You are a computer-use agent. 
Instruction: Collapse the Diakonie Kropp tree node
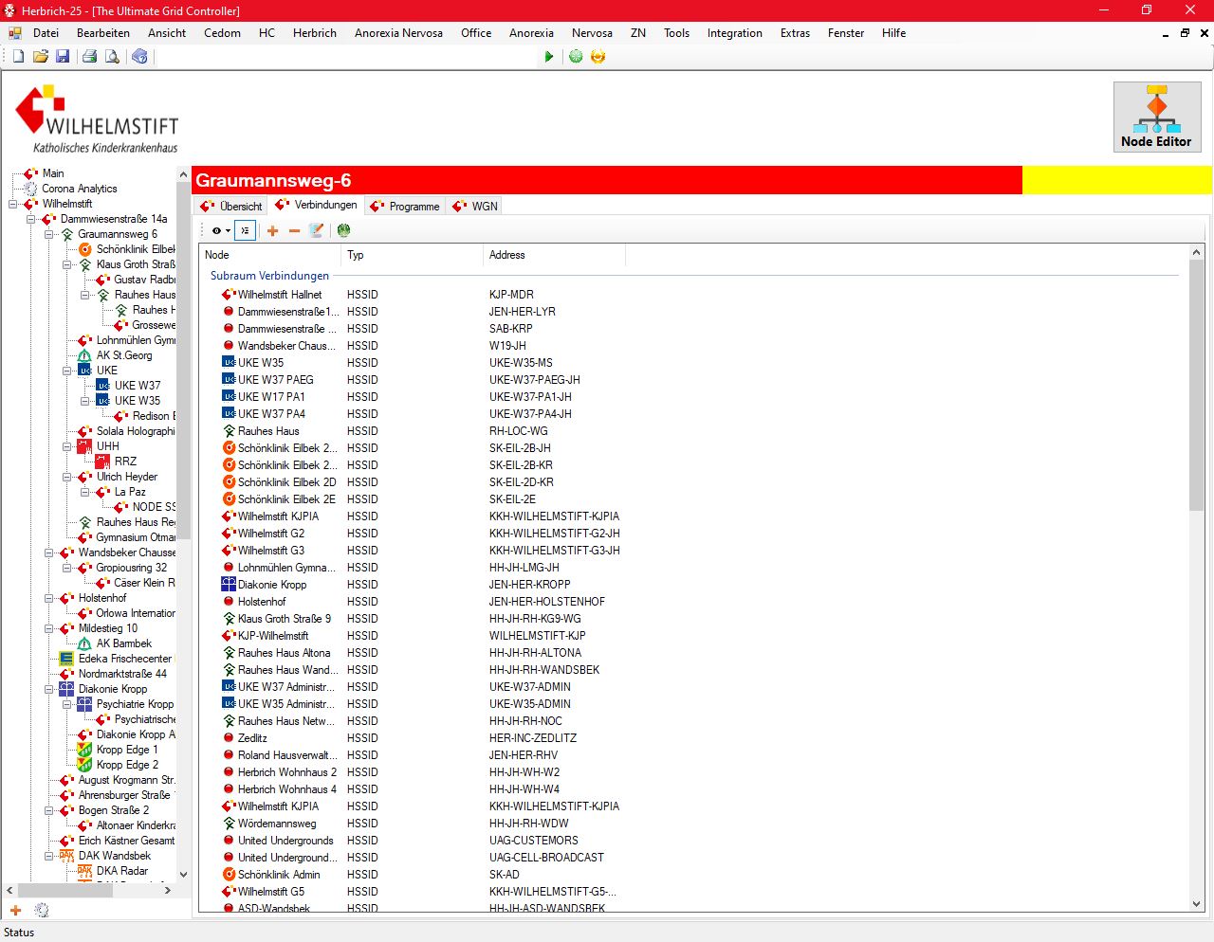click(x=49, y=689)
